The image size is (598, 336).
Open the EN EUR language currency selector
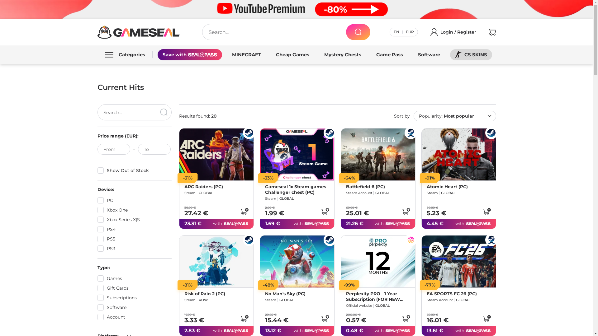coord(403,32)
